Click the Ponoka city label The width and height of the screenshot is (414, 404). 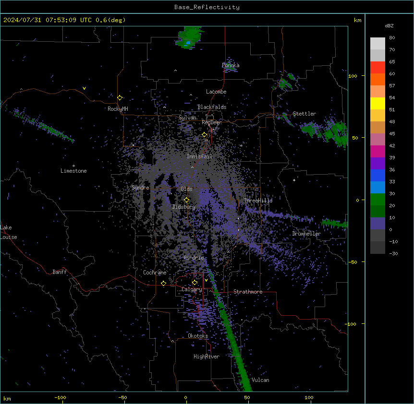[x=231, y=65]
